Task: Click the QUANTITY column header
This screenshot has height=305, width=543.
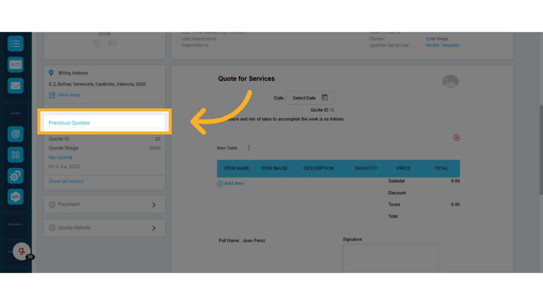Action: coord(366,168)
